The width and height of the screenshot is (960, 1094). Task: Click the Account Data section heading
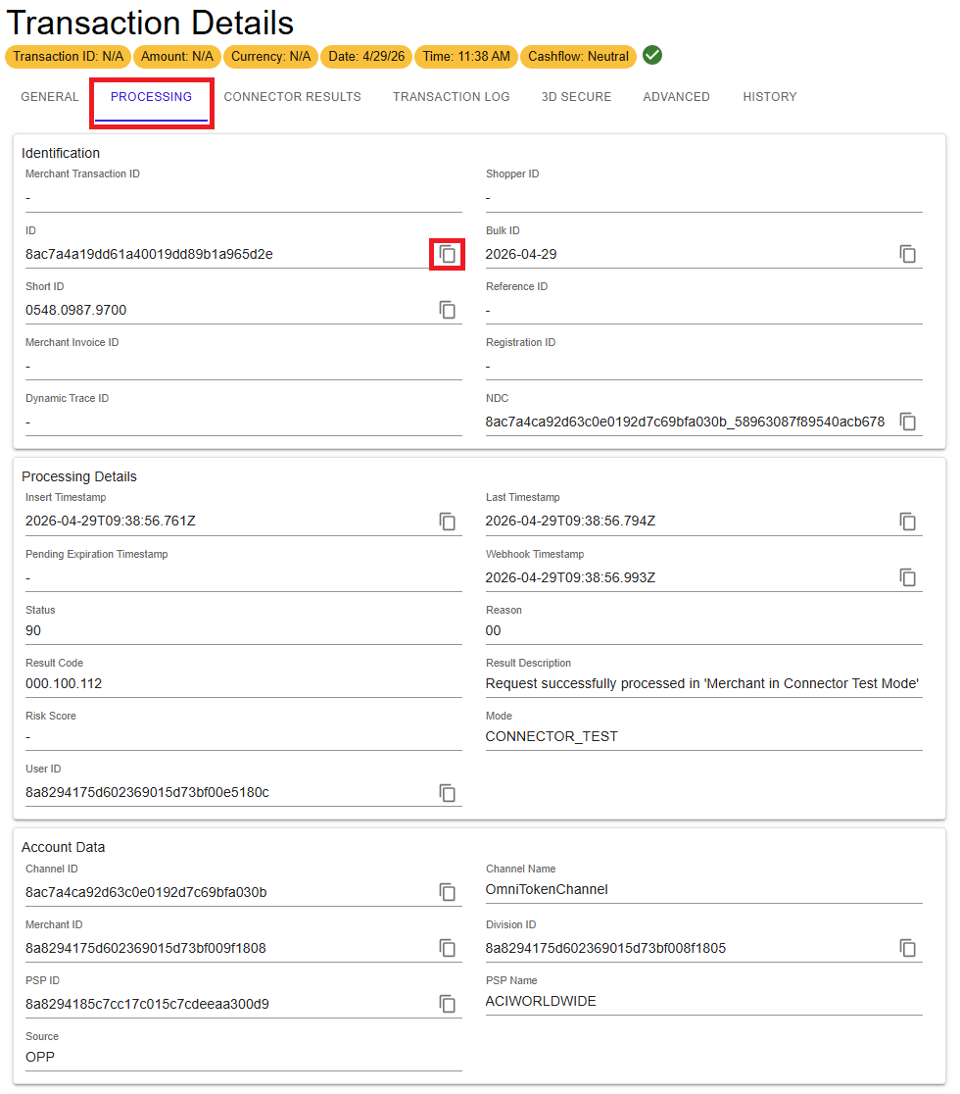(64, 847)
